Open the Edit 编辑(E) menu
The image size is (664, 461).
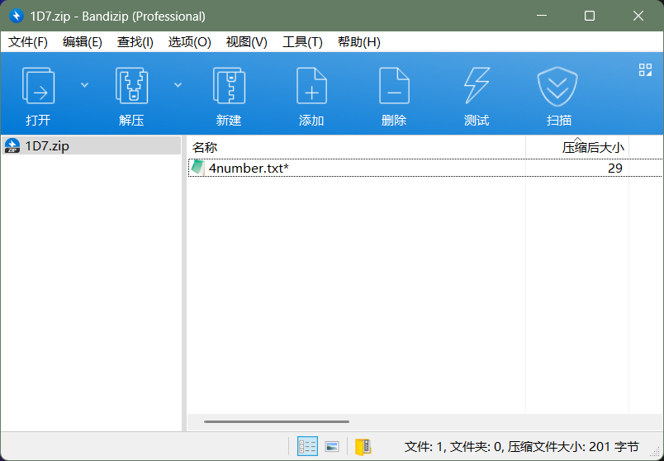click(82, 42)
